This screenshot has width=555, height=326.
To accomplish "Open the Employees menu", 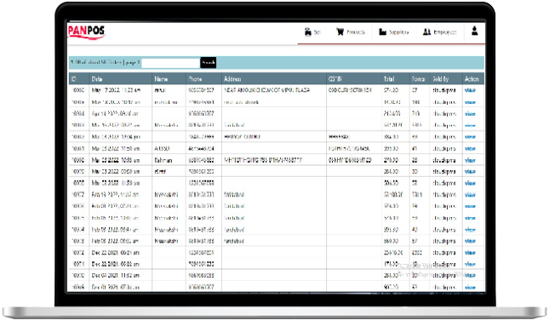I will click(445, 32).
